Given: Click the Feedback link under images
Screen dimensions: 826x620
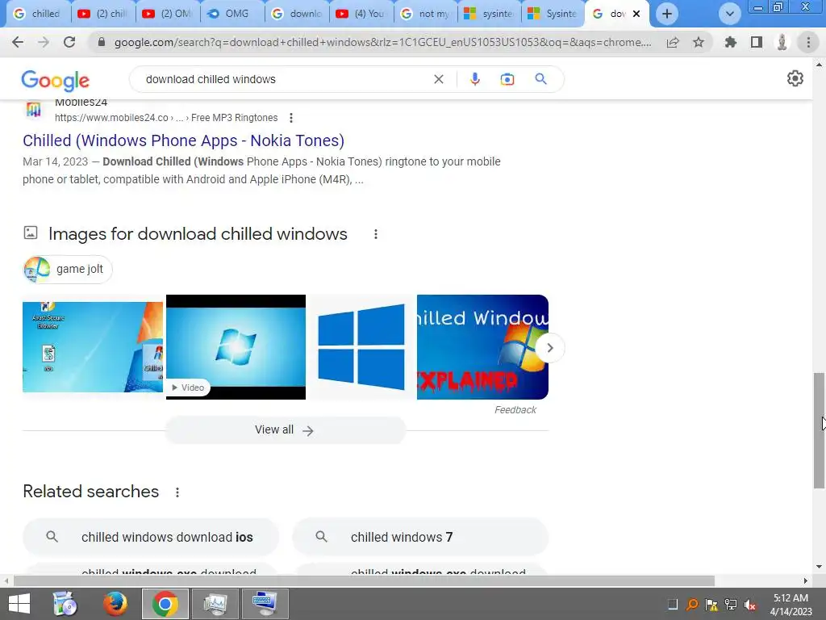Looking at the screenshot, I should coord(515,409).
